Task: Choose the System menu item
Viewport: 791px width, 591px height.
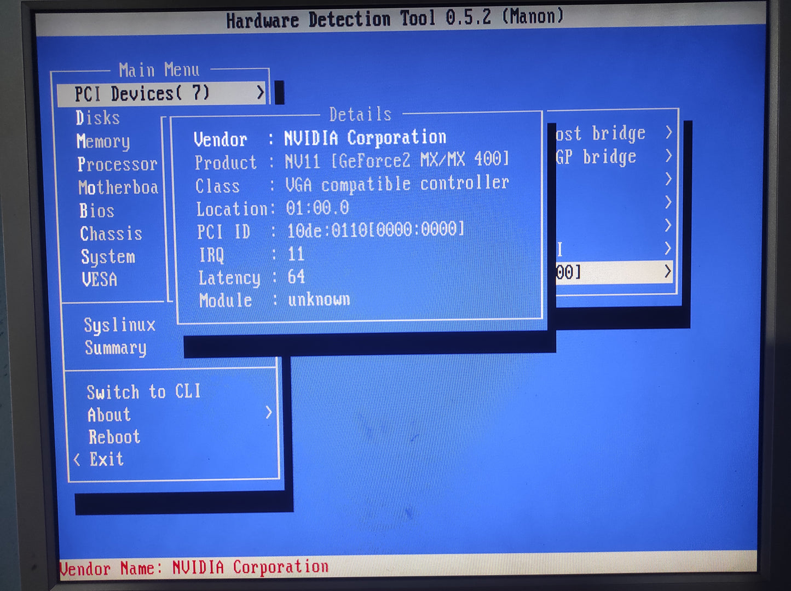Action: coord(108,257)
